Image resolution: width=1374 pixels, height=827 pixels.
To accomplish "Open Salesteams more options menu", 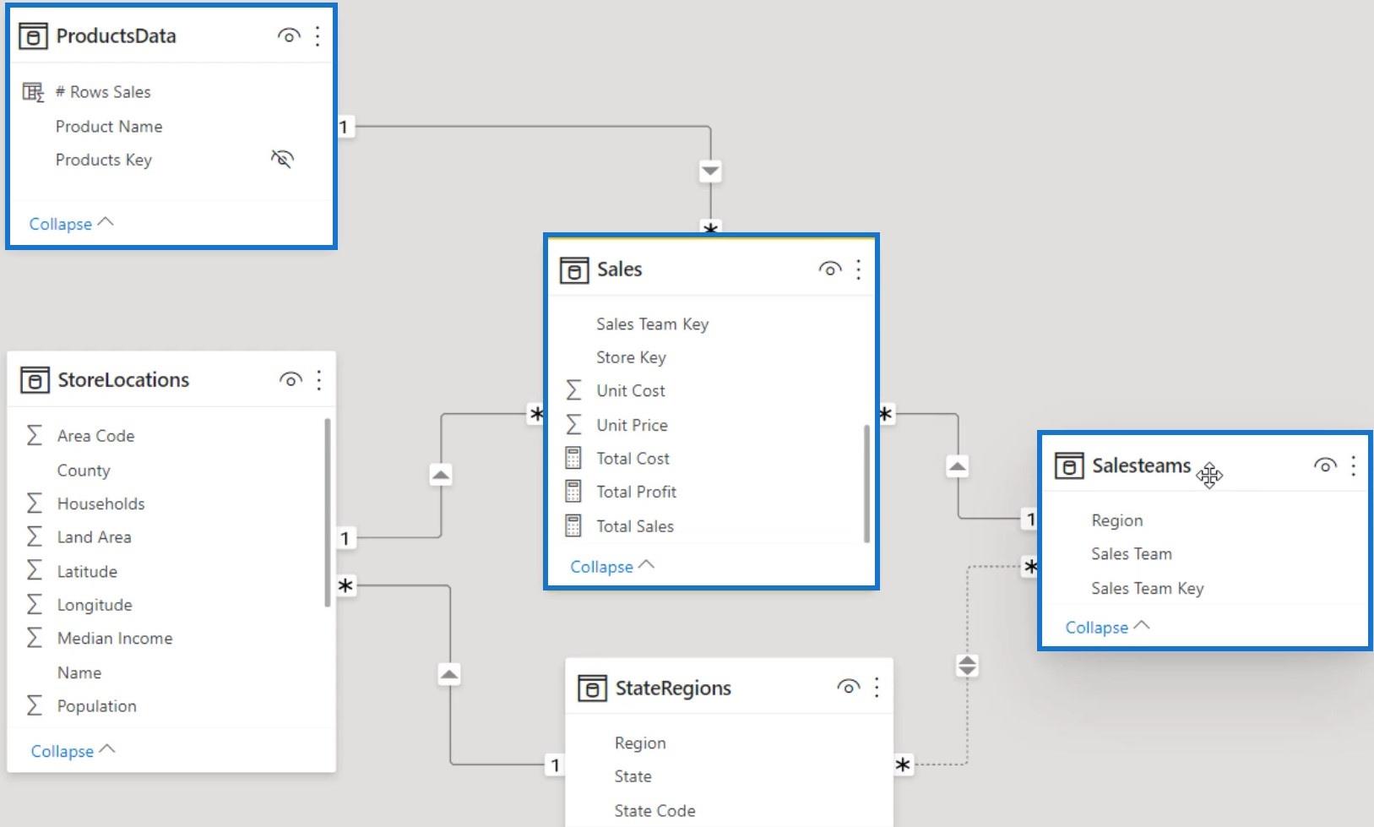I will [1353, 465].
